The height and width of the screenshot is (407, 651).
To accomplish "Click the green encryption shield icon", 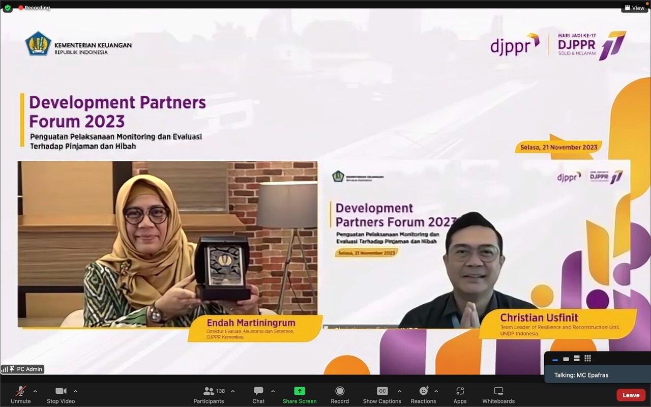I will coord(8,8).
